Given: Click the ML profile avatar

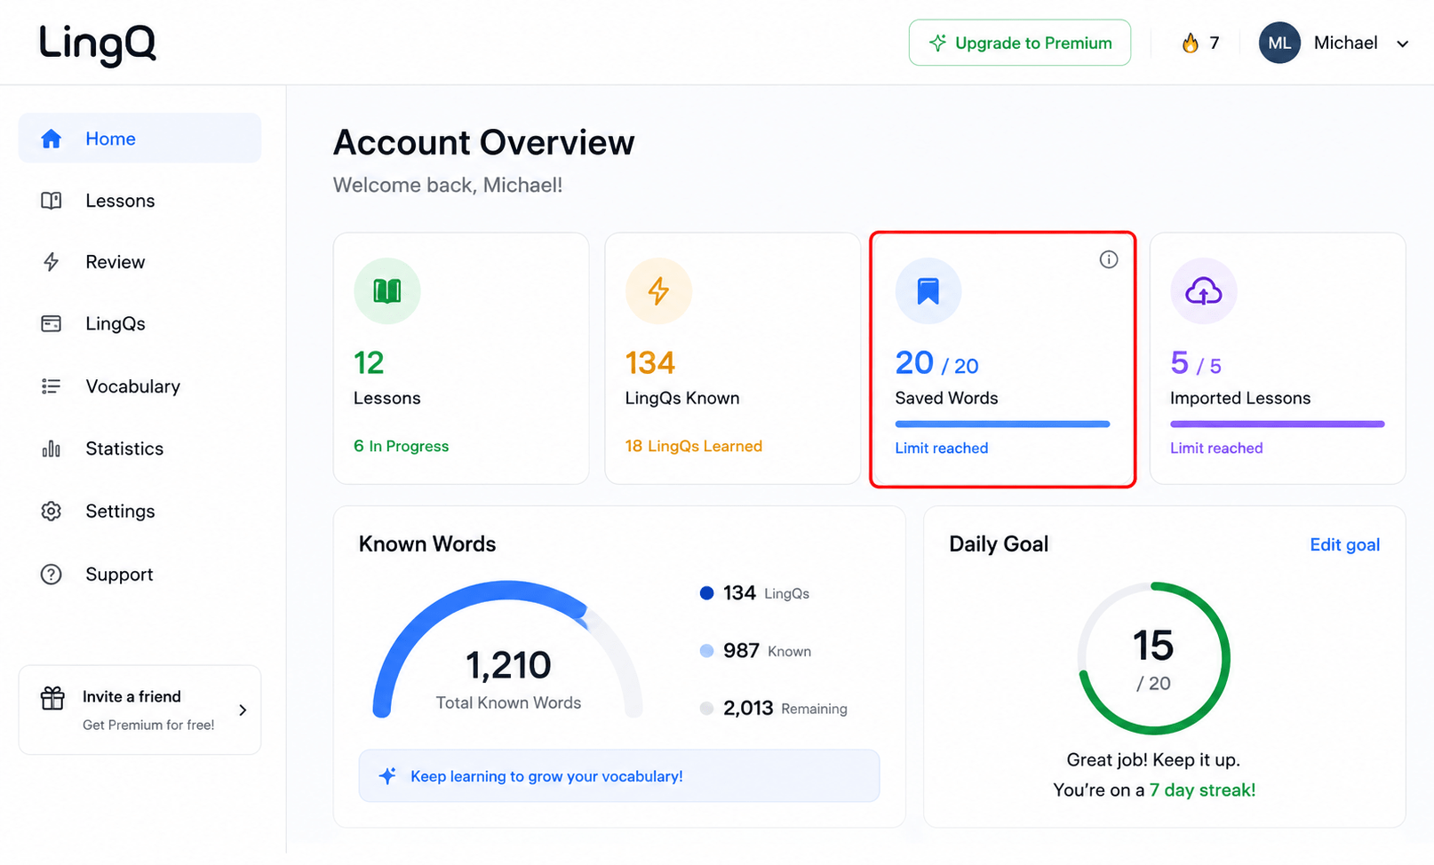Looking at the screenshot, I should point(1279,43).
